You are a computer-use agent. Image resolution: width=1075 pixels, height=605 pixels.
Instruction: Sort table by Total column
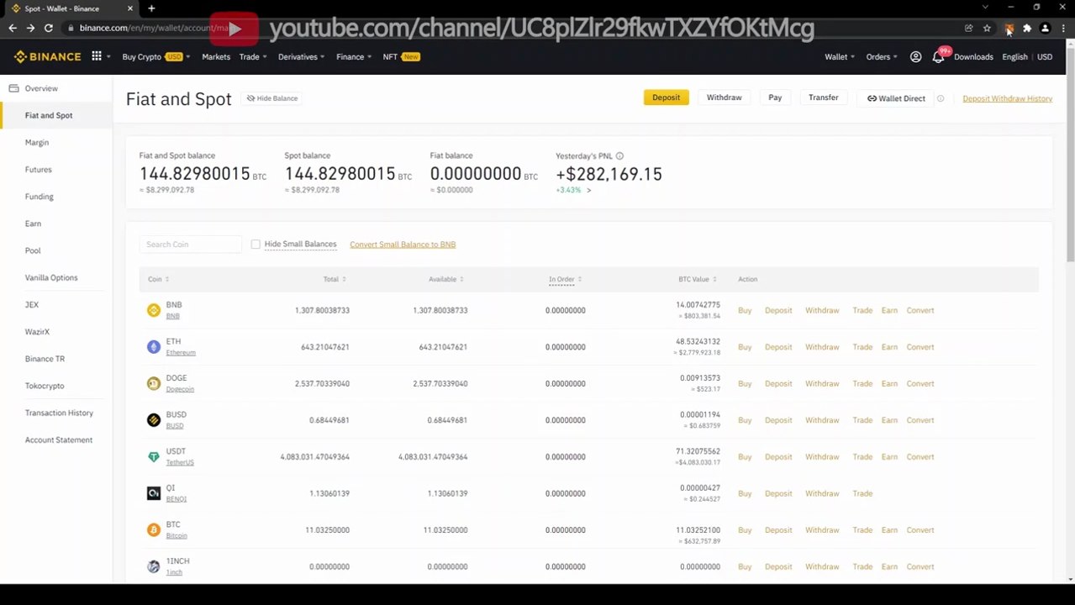point(335,279)
